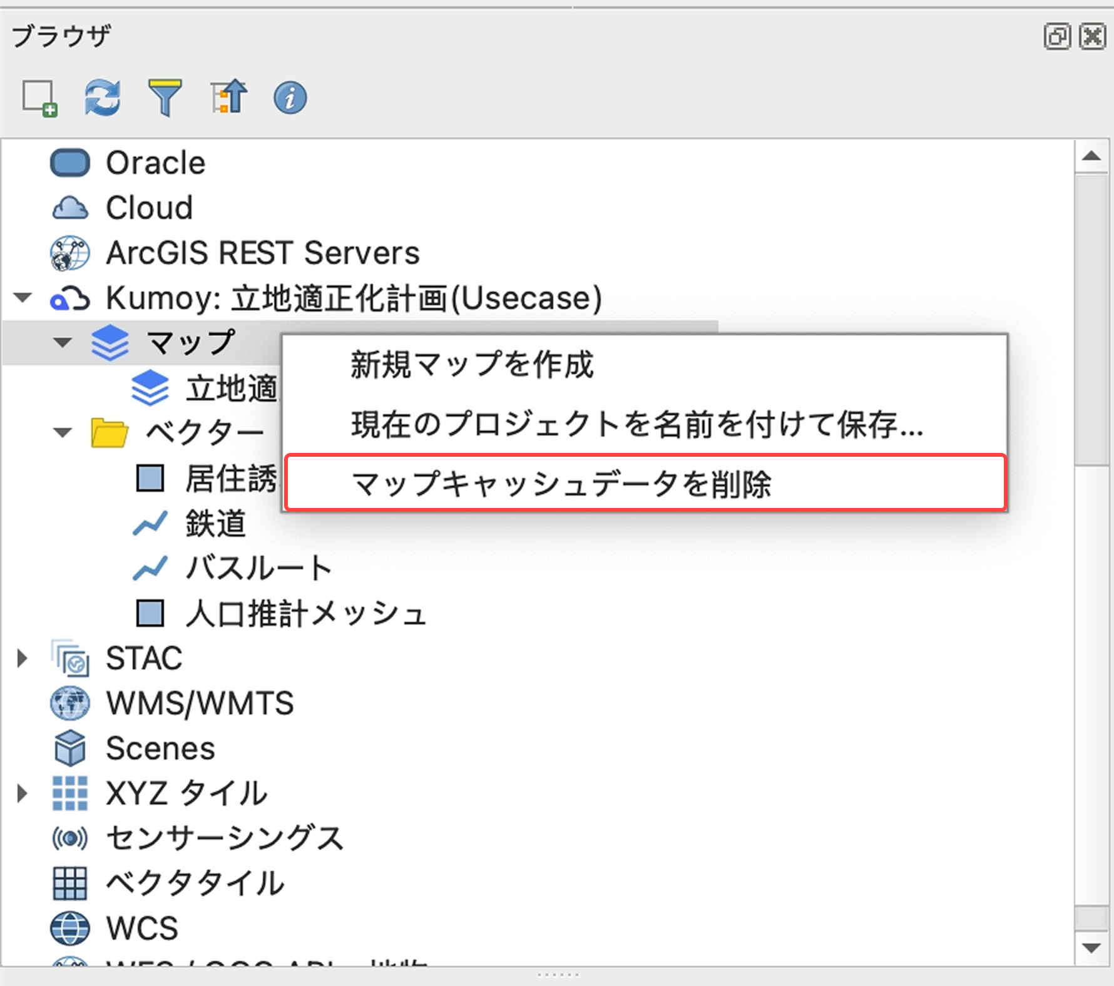Select マップキャッシュデータを削除 in the menu

(563, 482)
